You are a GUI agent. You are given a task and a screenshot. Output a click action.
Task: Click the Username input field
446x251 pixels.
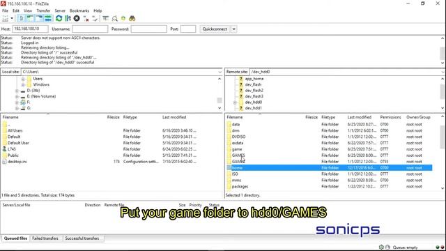90,29
